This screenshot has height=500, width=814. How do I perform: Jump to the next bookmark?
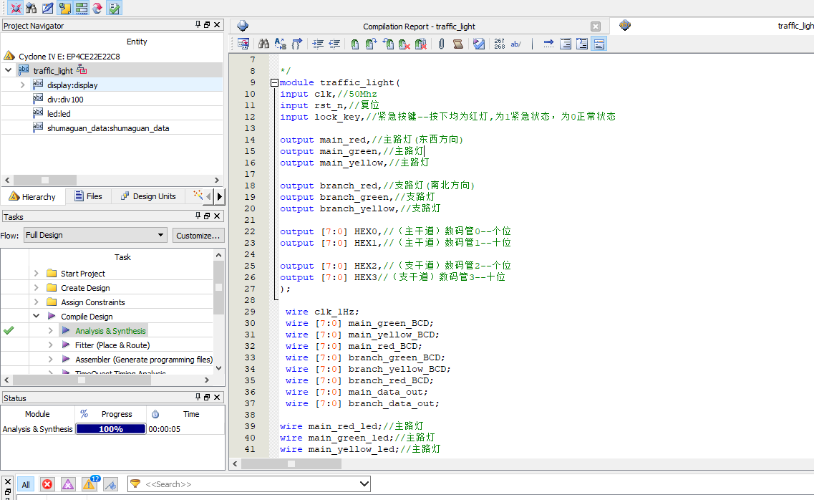371,44
